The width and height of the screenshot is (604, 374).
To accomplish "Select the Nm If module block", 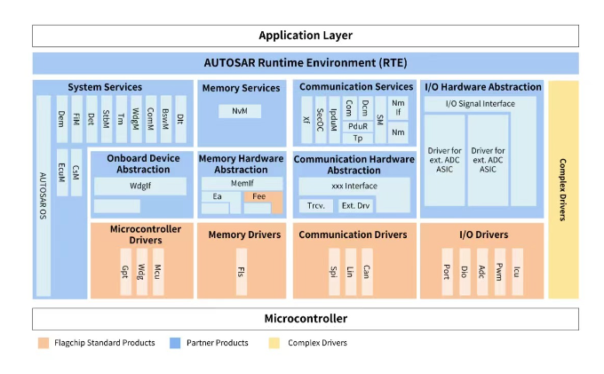I will (398, 107).
